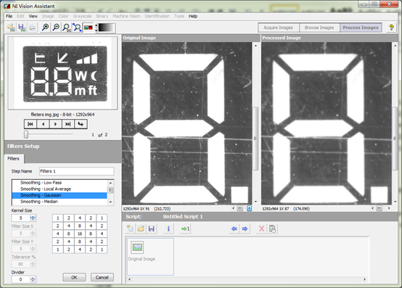
Task: Click the run script once icon
Action: pyautogui.click(x=185, y=229)
